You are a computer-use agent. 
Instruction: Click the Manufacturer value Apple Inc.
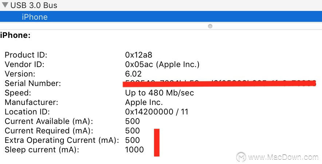coord(144,102)
